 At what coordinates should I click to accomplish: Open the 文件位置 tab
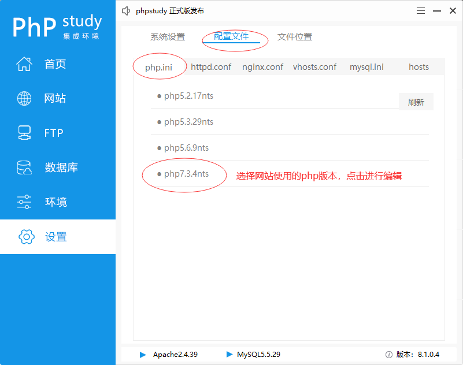point(294,36)
